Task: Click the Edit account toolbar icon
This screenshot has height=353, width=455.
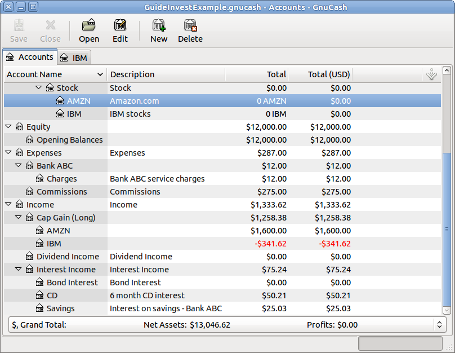Action: (120, 25)
